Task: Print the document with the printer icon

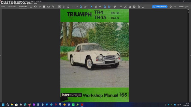Action: click(44, 7)
